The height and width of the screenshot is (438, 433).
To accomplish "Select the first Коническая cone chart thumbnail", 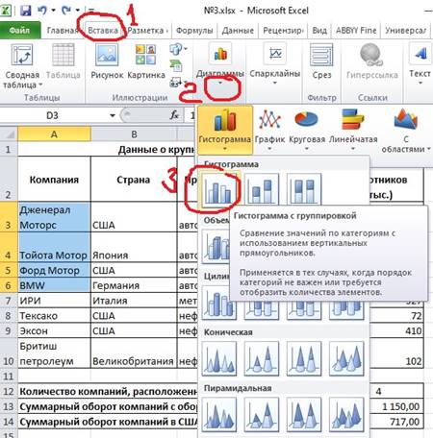I will [219, 358].
